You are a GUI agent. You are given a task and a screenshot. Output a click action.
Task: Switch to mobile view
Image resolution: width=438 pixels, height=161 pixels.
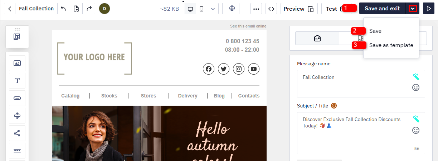pyautogui.click(x=201, y=9)
